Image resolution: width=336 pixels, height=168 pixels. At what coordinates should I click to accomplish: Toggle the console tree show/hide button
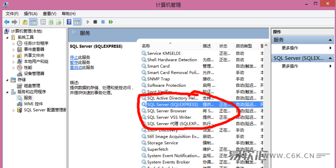pyautogui.click(x=33, y=22)
